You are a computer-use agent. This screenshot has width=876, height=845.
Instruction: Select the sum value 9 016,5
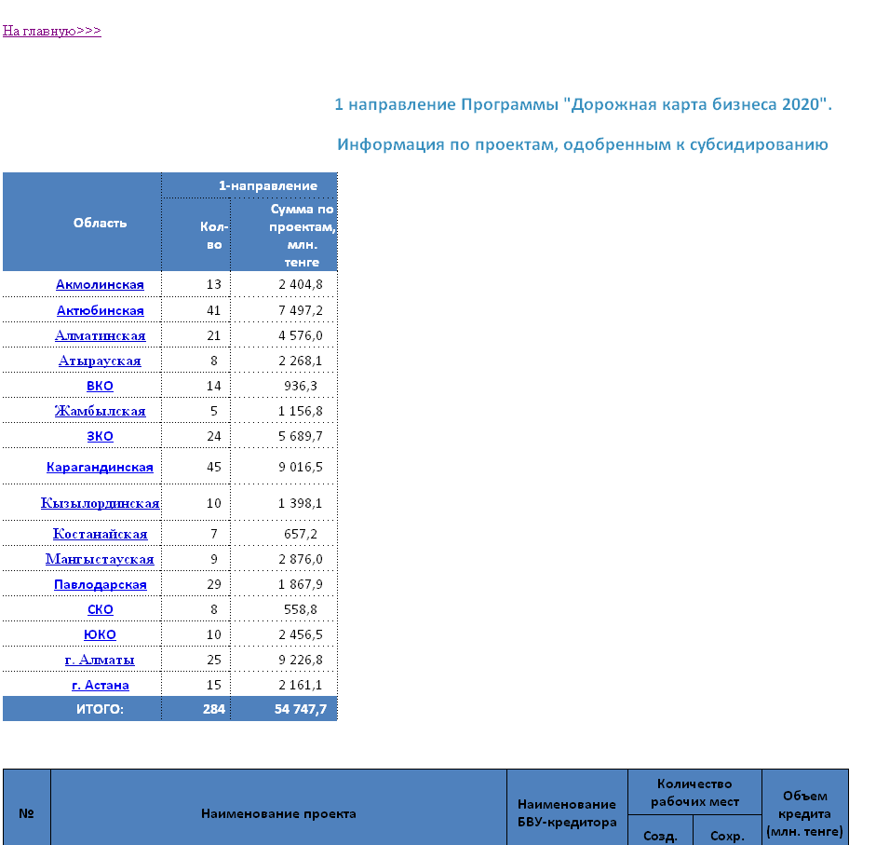coord(301,467)
